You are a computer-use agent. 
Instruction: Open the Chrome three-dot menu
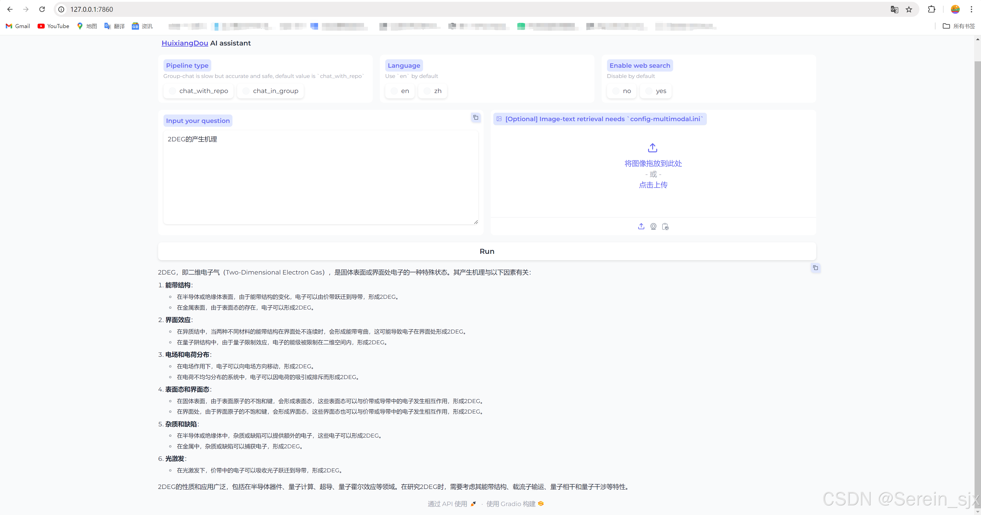(972, 9)
